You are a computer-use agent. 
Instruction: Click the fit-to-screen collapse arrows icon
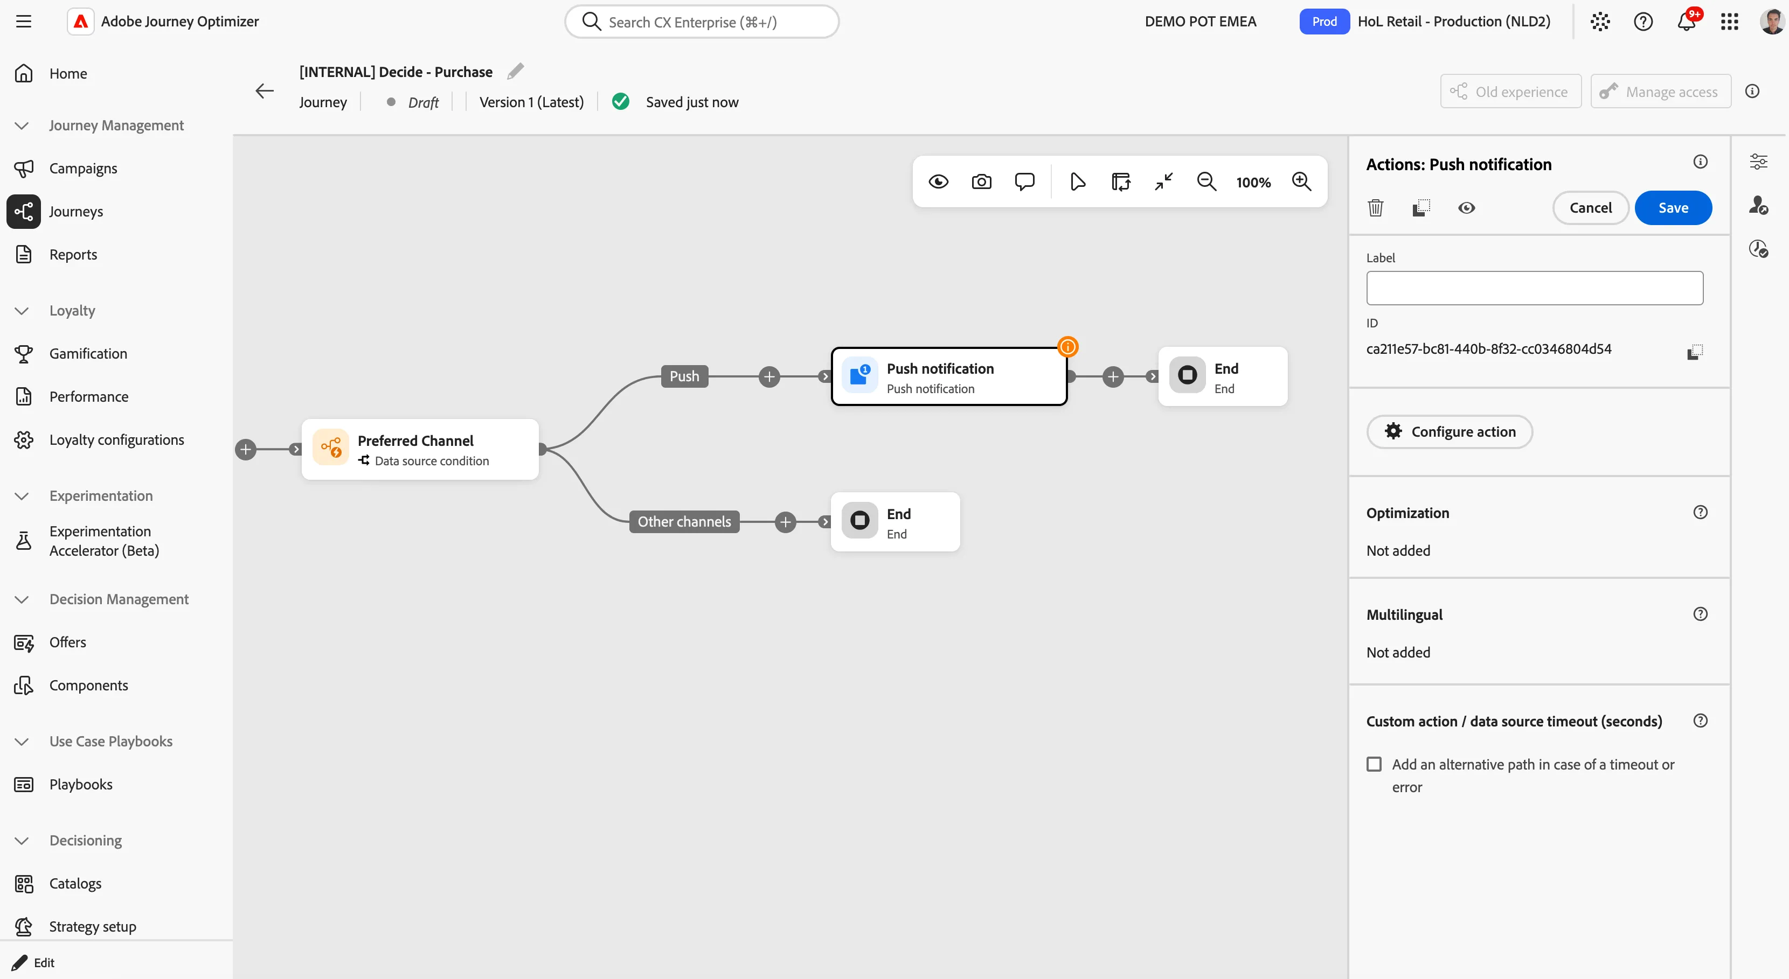pyautogui.click(x=1164, y=182)
